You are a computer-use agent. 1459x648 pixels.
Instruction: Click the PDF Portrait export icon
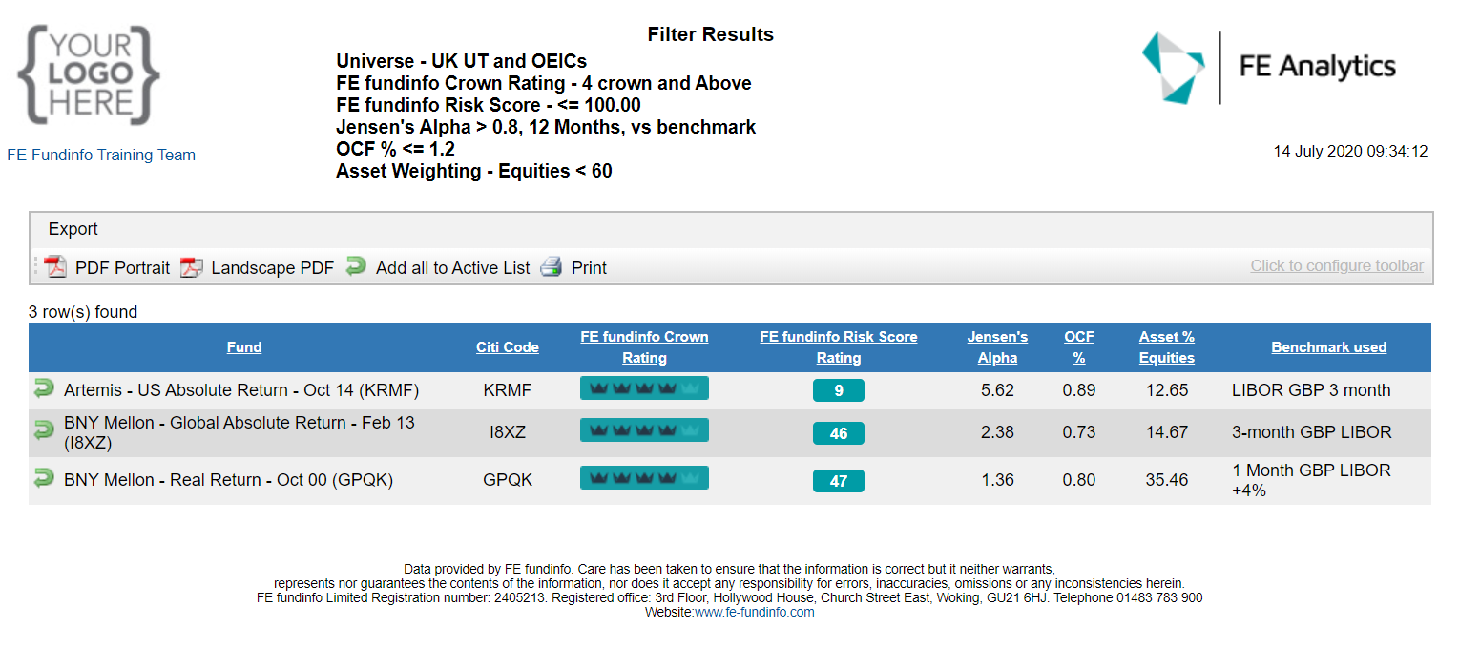click(55, 267)
